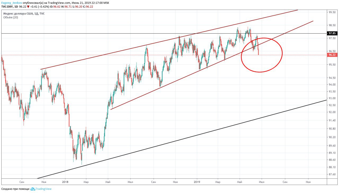Click the 88.10 price axis value

pos(332,167)
